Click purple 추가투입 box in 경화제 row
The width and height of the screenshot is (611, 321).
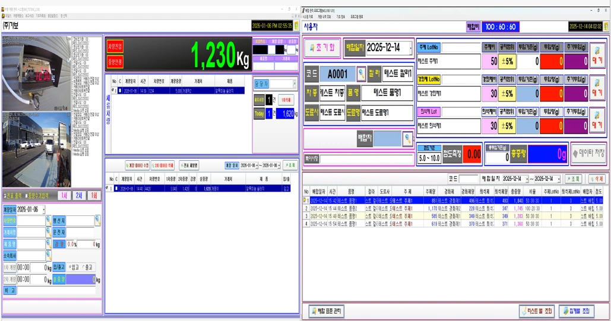(577, 94)
